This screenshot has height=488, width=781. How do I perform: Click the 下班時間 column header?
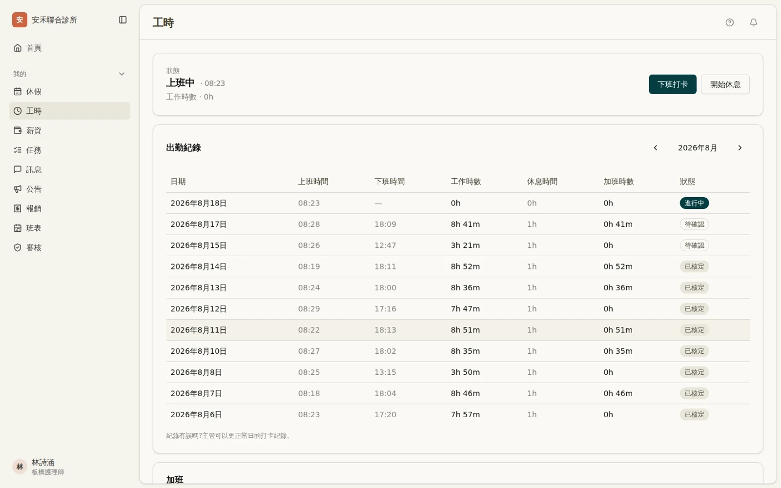coord(390,182)
